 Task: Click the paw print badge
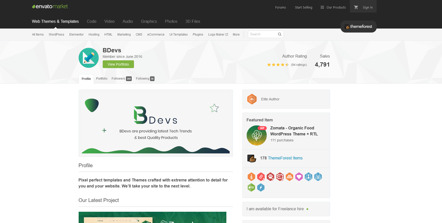tap(270, 177)
